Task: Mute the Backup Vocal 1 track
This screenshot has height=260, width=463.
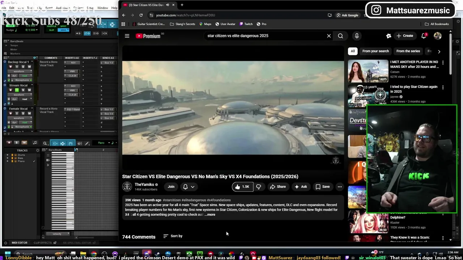Action: click(29, 67)
